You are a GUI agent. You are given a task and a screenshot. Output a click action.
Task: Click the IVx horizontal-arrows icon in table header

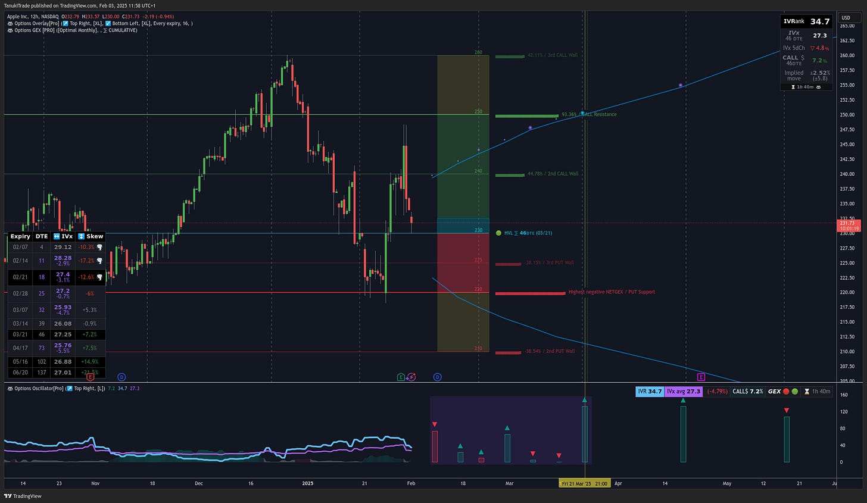pyautogui.click(x=57, y=236)
